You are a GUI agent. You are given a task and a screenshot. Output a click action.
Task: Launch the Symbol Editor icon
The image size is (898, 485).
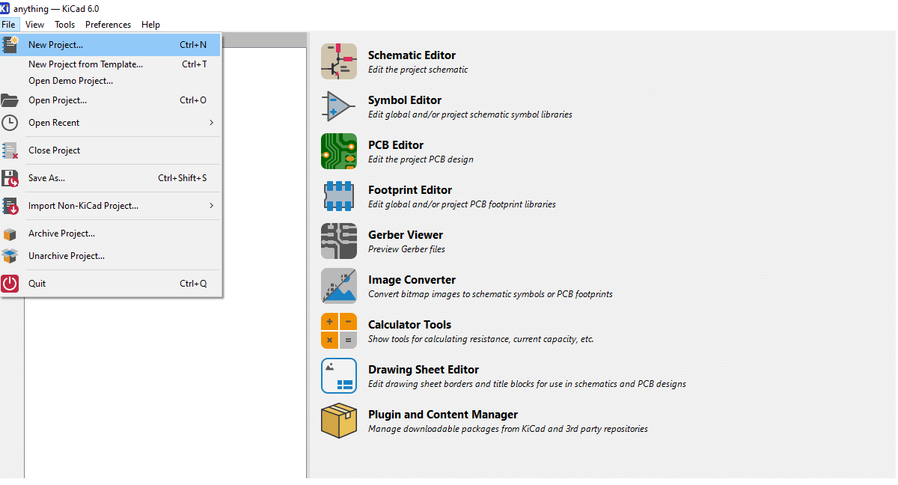point(339,106)
